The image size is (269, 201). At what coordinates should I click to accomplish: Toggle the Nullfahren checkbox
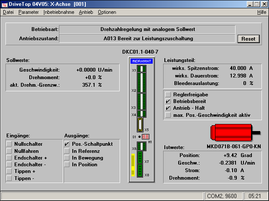click(9, 151)
